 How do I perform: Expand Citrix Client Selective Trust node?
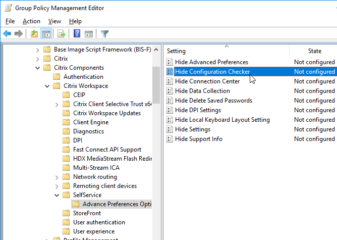tap(57, 105)
